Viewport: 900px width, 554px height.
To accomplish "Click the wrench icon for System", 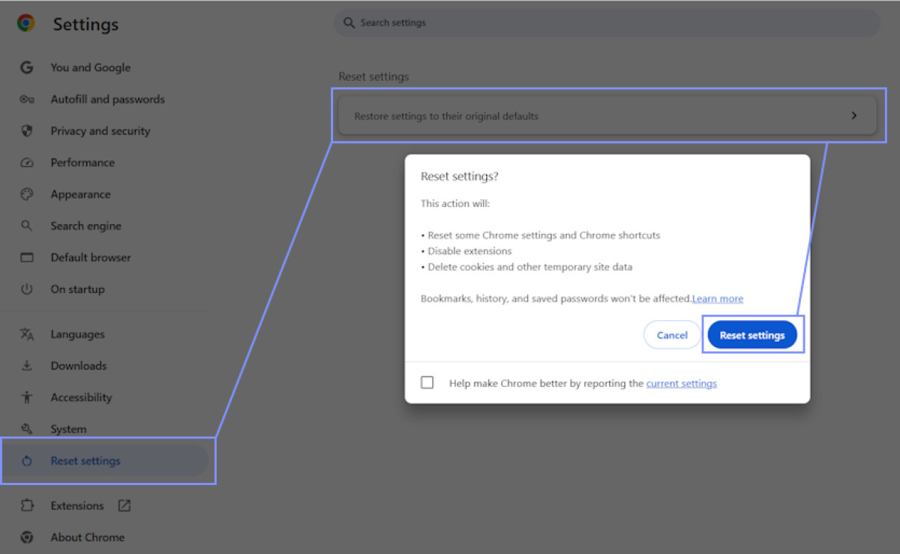I will tap(27, 429).
